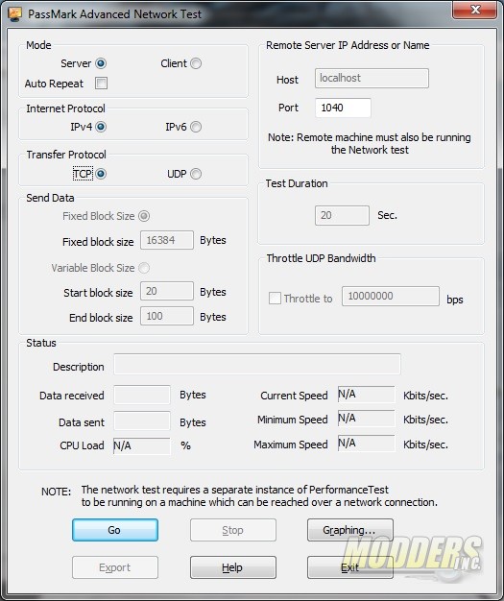504x601 pixels.
Task: Select the Client mode radio button
Action: pyautogui.click(x=196, y=63)
